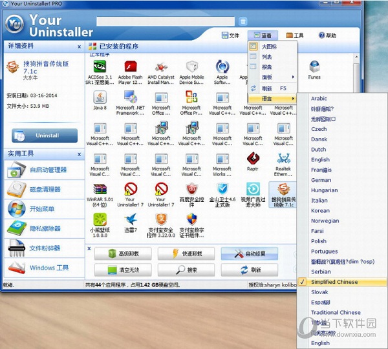
Task: Click the Uninstall button
Action: (45, 135)
